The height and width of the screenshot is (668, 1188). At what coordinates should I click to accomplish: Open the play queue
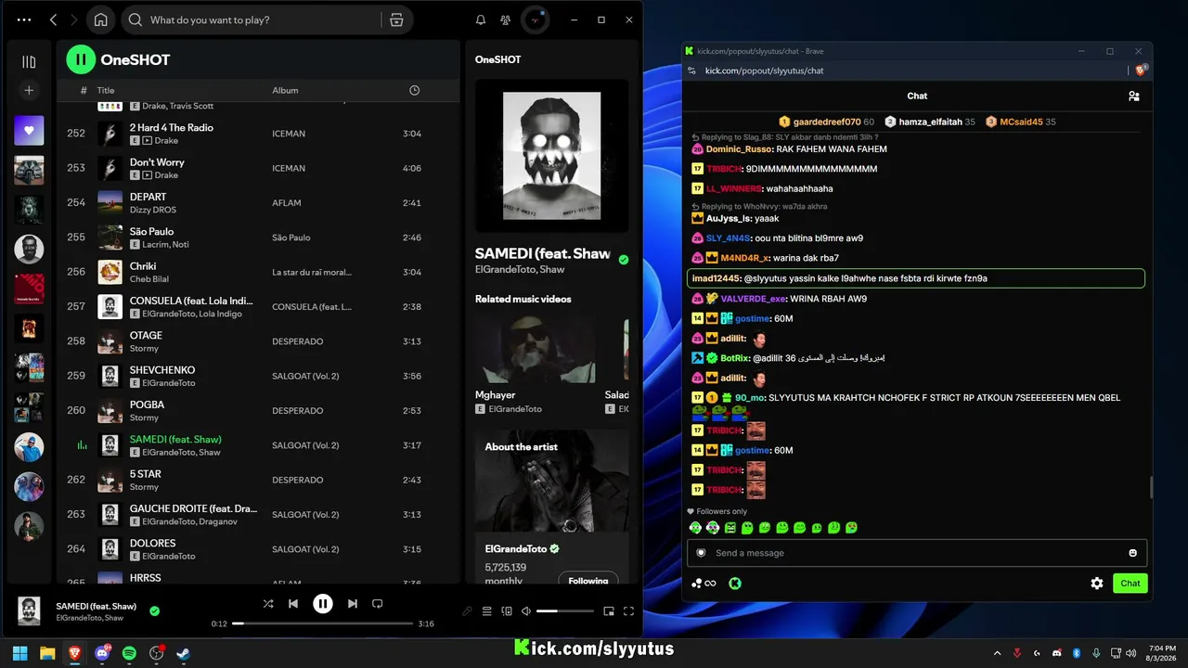(x=486, y=611)
